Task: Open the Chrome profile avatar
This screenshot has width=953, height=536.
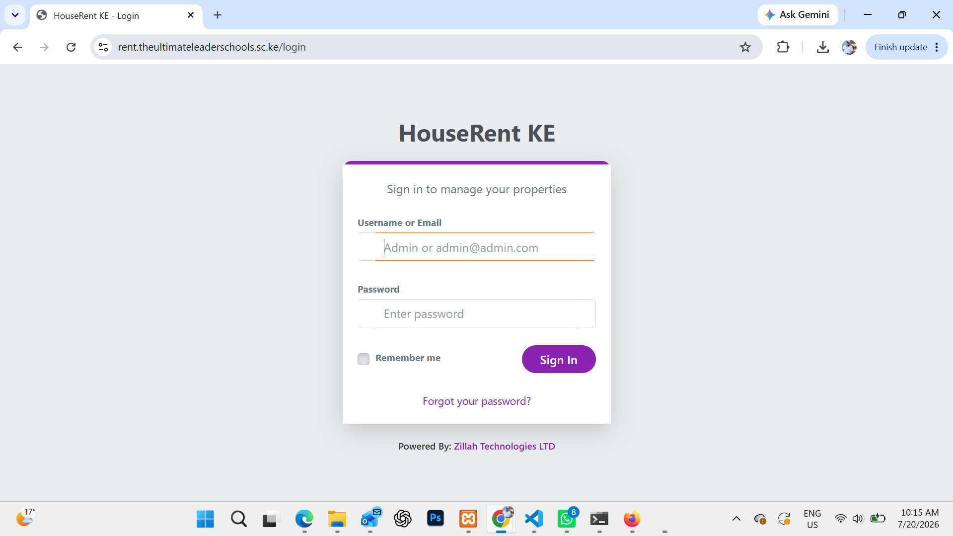Action: click(849, 47)
